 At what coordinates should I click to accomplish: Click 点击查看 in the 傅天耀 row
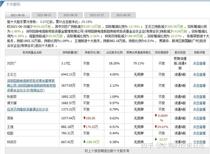199,103
